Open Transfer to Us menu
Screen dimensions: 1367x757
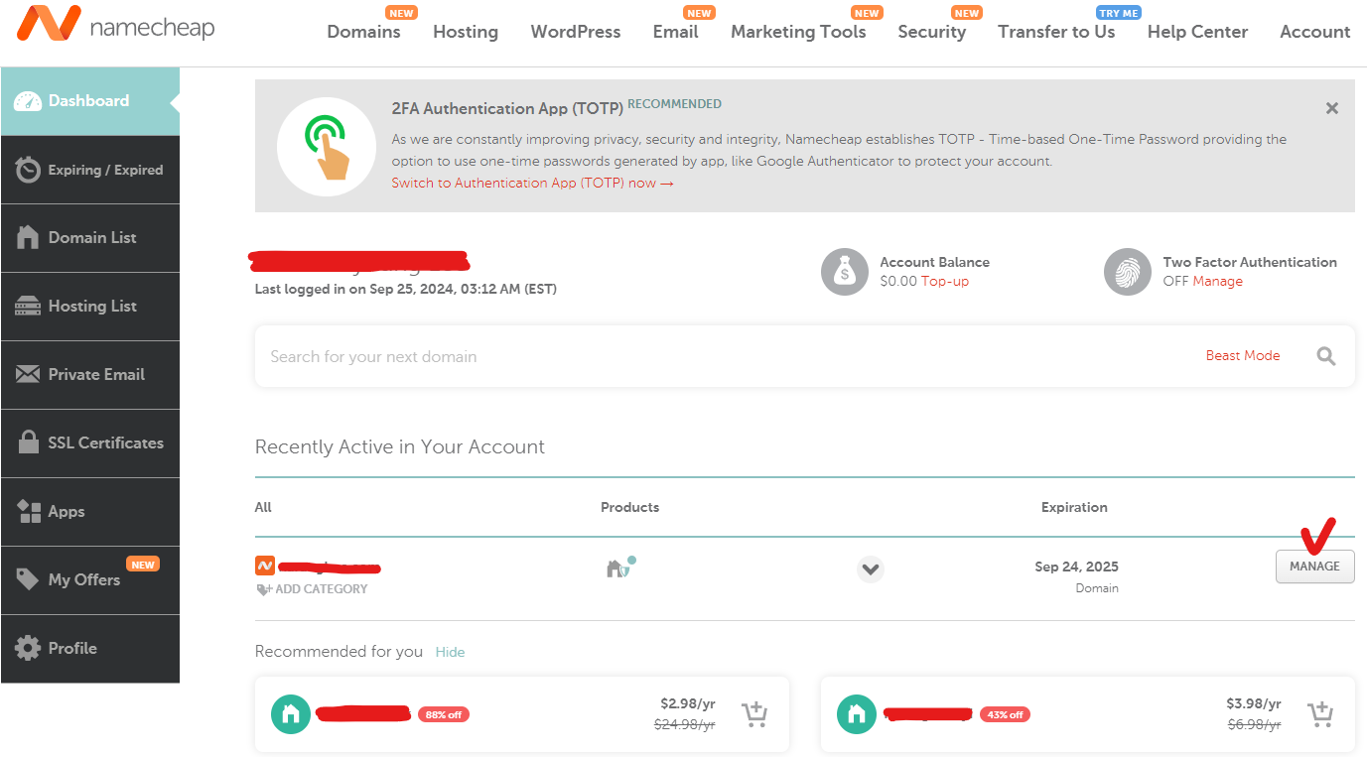1056,32
